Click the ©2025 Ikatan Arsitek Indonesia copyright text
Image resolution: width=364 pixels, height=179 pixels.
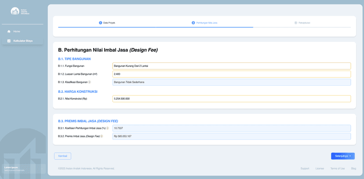pyautogui.click(x=86, y=168)
